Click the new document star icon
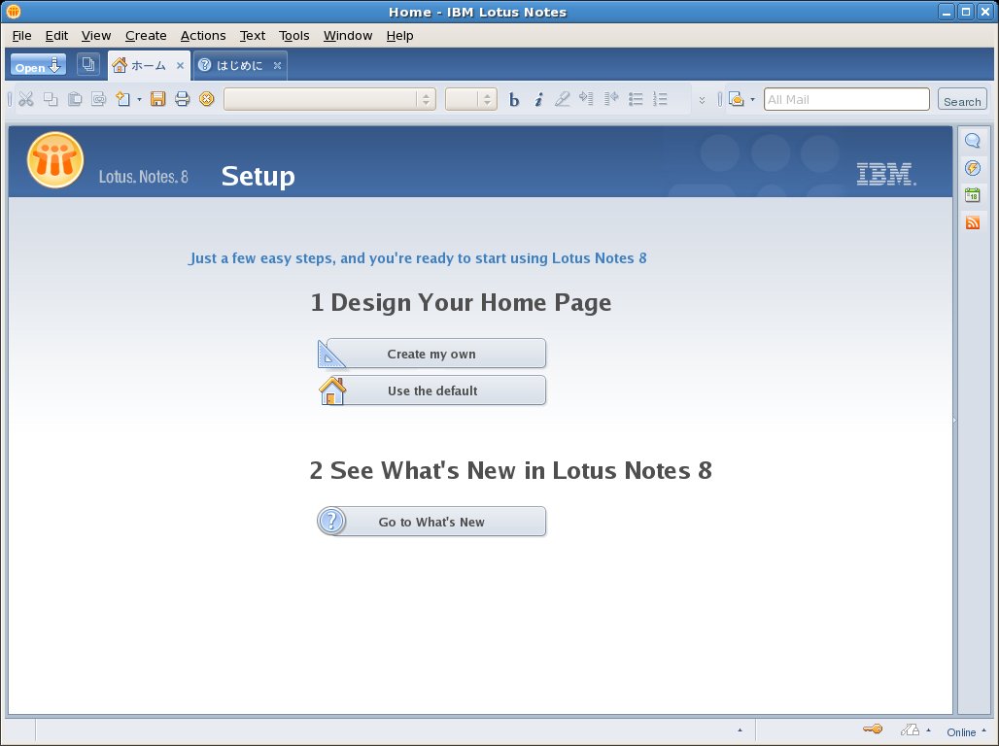The image size is (999, 746). [123, 99]
